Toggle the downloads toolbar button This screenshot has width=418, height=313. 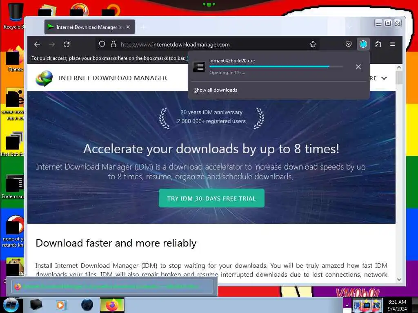[x=363, y=44]
